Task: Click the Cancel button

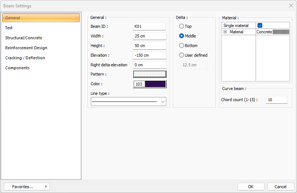Action: coord(281,187)
